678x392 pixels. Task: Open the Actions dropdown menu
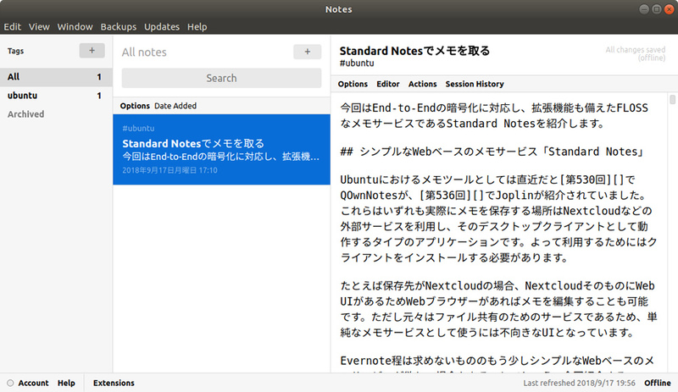pos(422,84)
